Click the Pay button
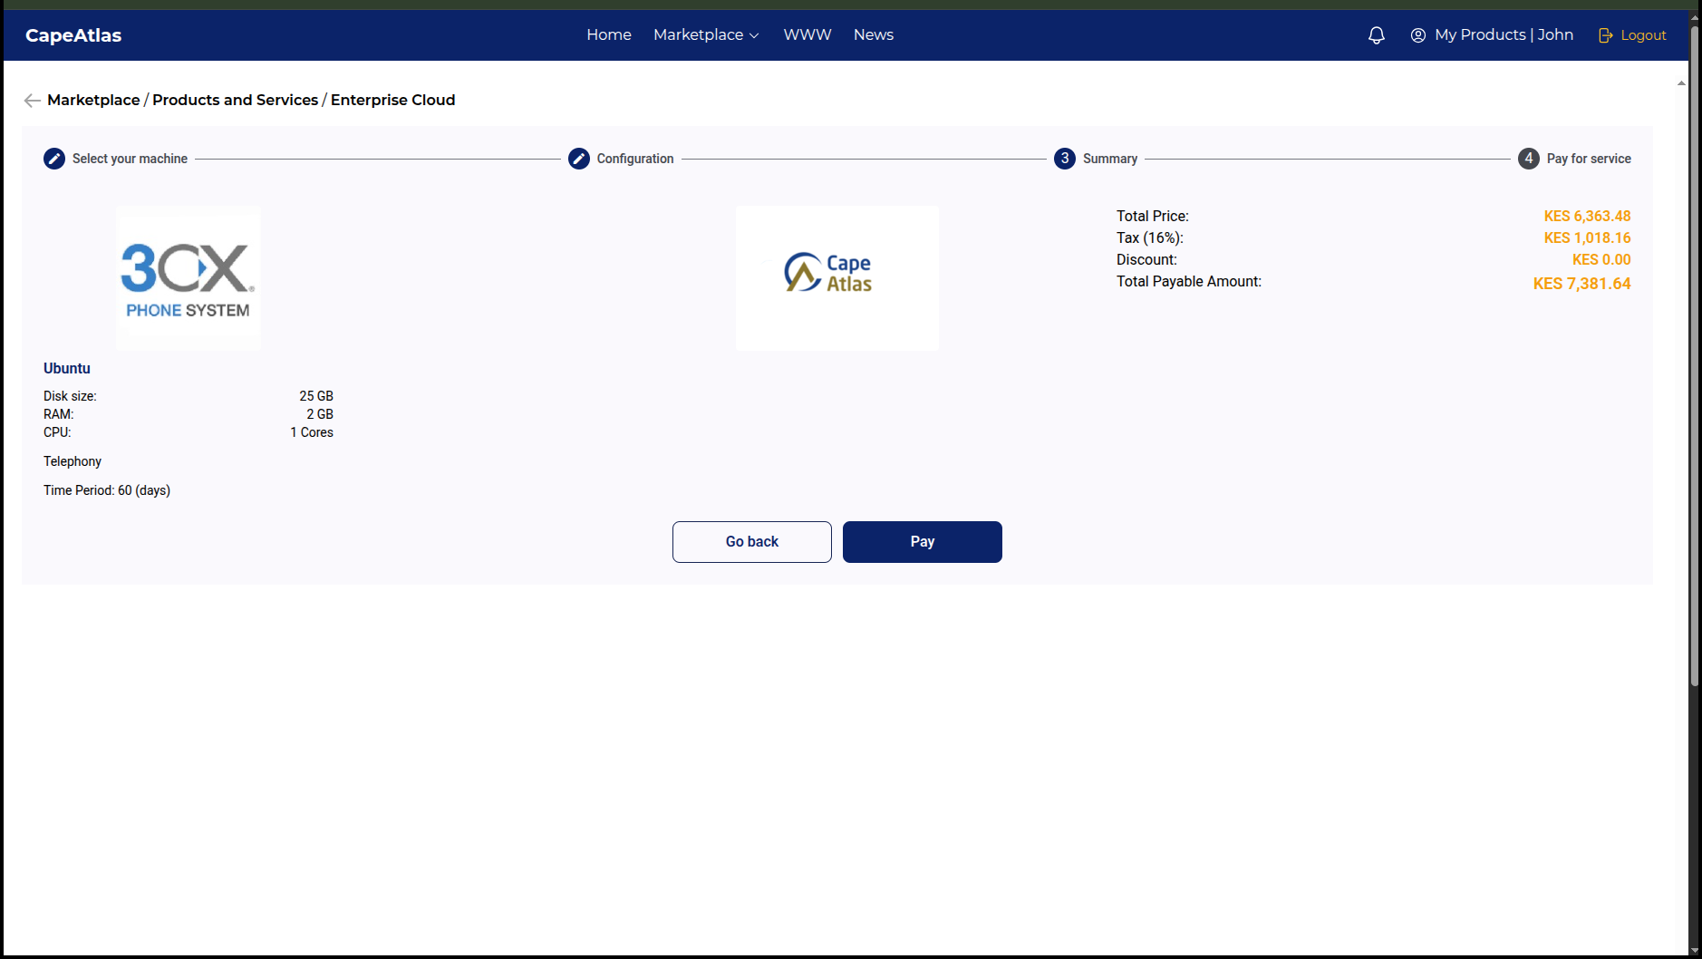The height and width of the screenshot is (959, 1702). pyautogui.click(x=923, y=542)
